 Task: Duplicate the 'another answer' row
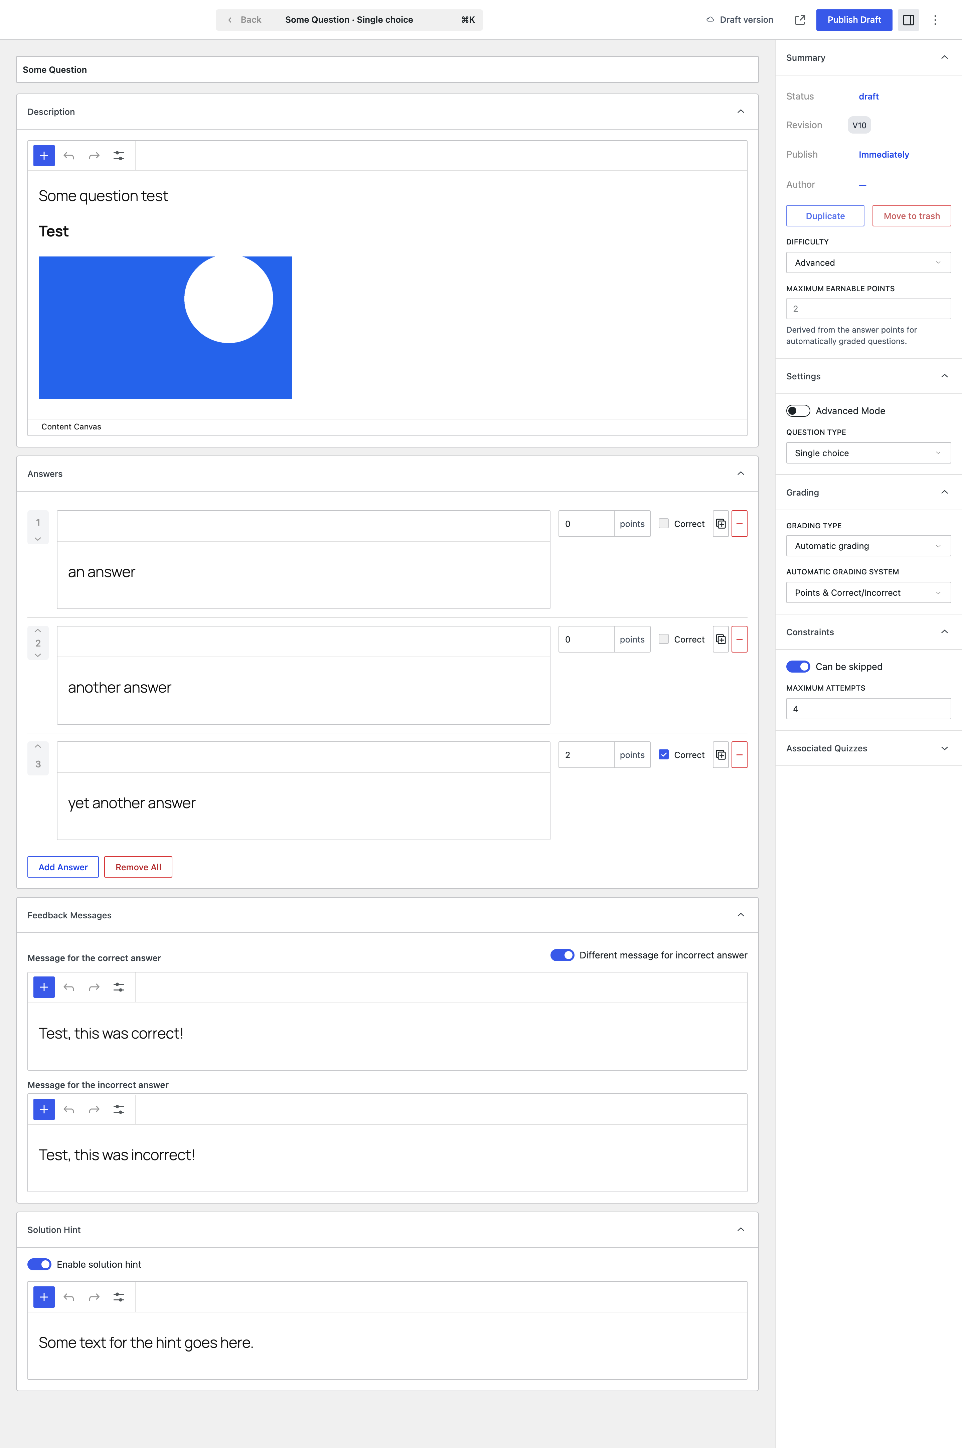pos(721,639)
